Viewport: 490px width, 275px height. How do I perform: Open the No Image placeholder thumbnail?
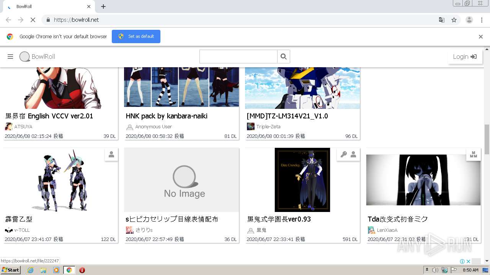(181, 180)
